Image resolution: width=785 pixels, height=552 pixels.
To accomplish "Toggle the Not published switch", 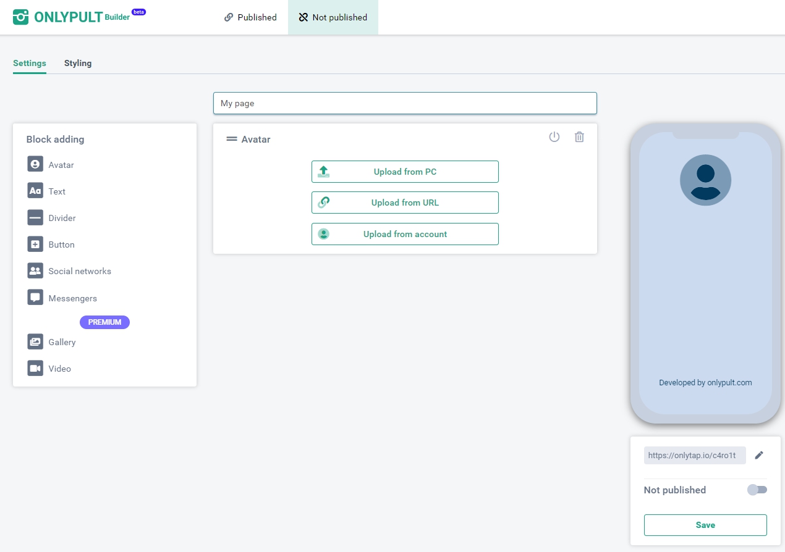I will coord(757,490).
